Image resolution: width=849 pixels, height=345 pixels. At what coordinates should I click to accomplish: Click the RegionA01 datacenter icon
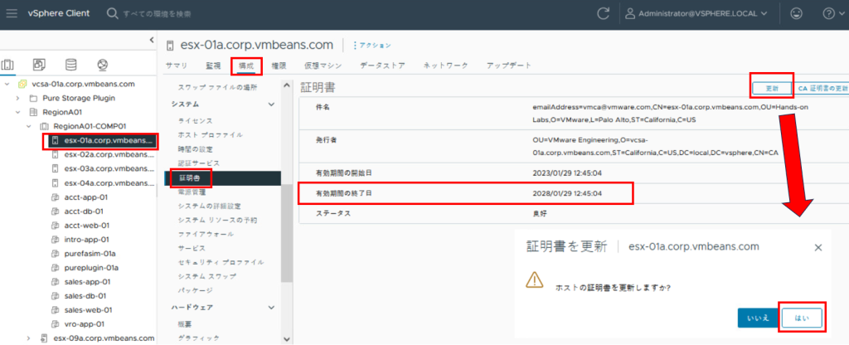coord(33,112)
